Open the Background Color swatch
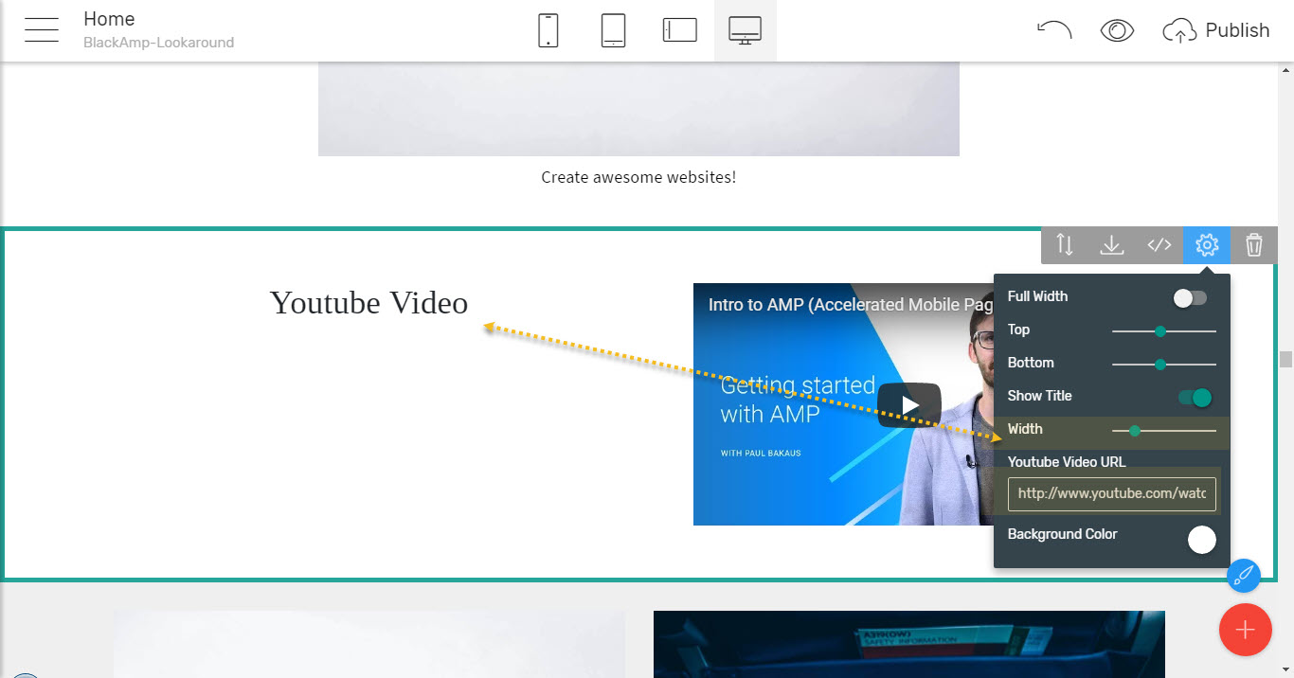Image resolution: width=1294 pixels, height=678 pixels. coord(1201,540)
